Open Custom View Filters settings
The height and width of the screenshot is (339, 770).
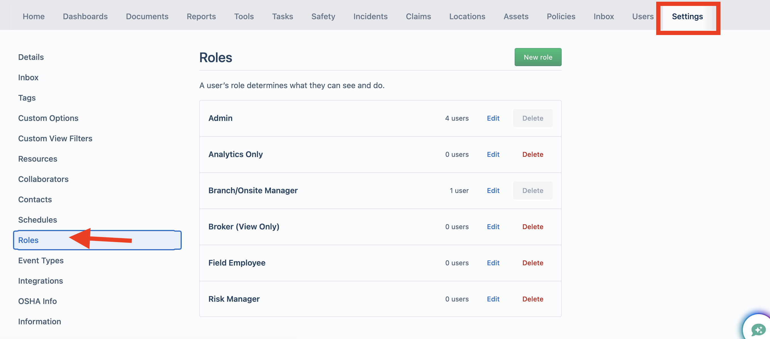point(55,138)
